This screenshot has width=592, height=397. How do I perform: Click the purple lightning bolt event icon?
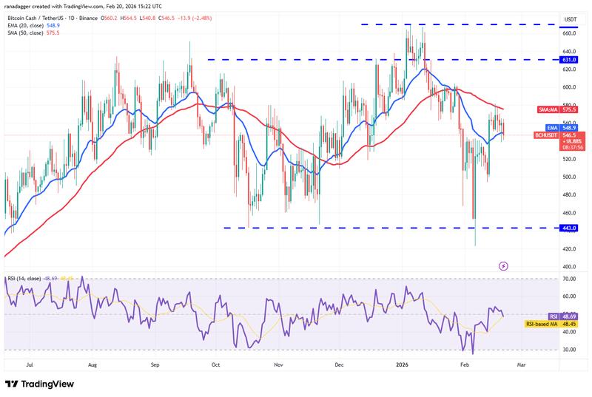click(x=504, y=265)
